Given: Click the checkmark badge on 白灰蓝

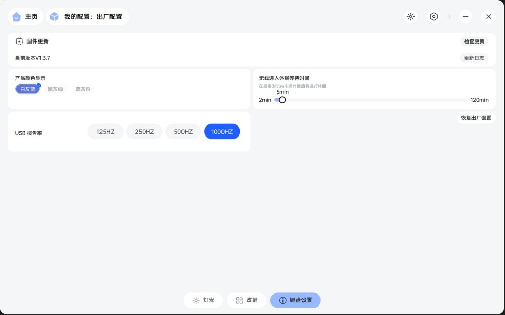Looking at the screenshot, I should coord(38,86).
